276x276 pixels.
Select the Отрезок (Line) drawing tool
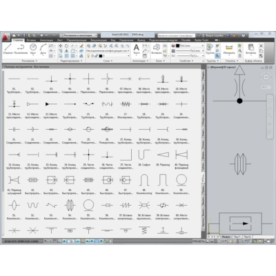8,49
